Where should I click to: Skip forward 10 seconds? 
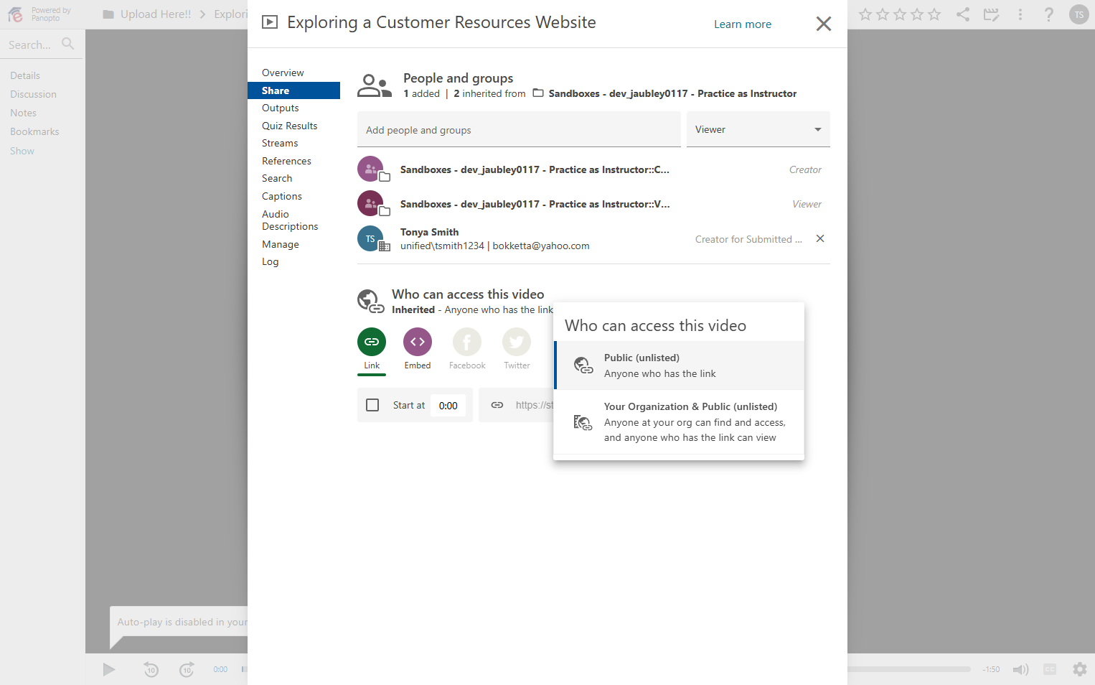point(187,669)
